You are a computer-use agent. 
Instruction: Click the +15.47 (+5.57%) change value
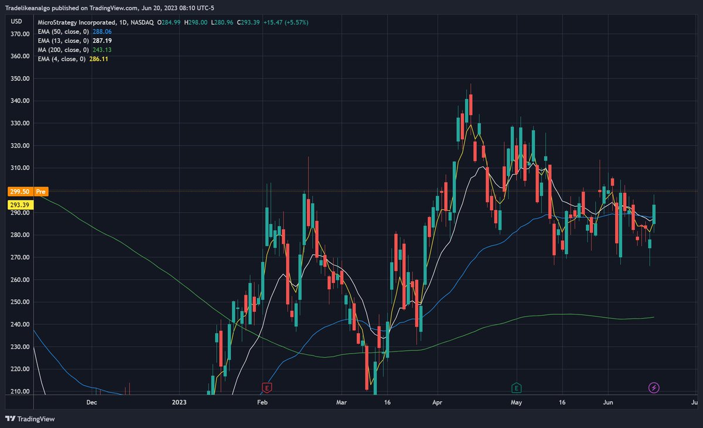[x=286, y=22]
